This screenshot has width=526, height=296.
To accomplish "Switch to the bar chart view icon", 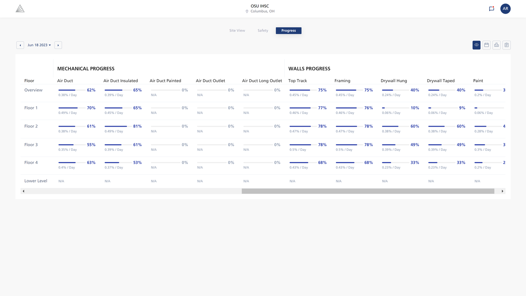I will click(x=496, y=45).
